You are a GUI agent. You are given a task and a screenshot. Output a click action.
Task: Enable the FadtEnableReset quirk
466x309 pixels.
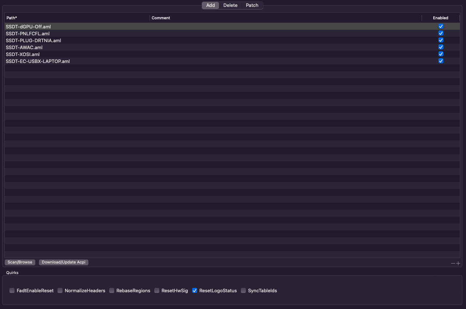click(12, 290)
